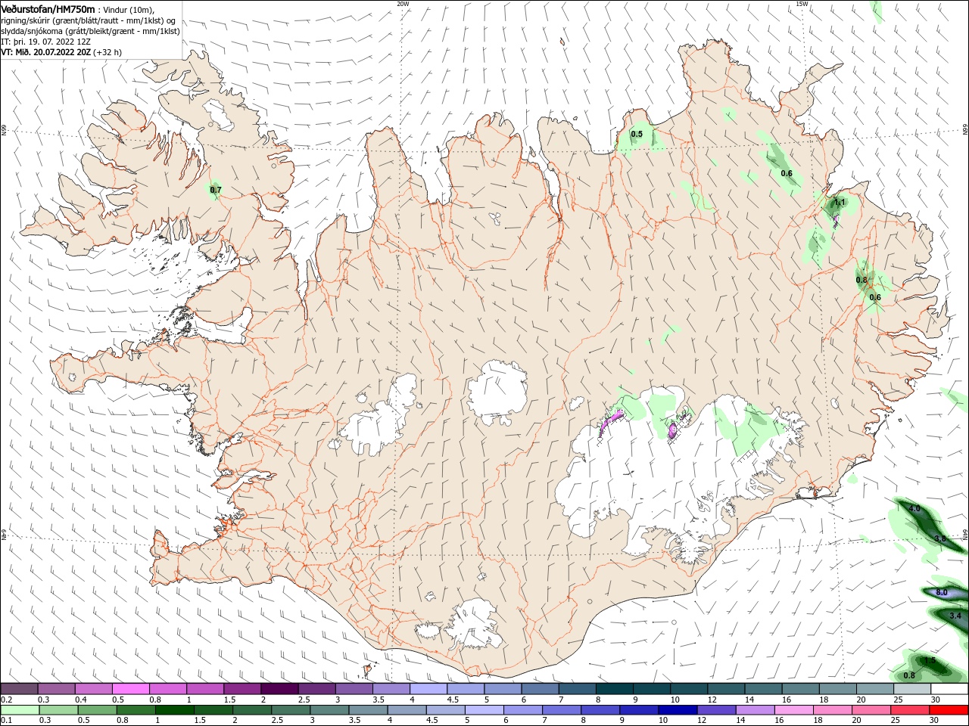Select the bright red rain swatch labeled 30

[947, 709]
